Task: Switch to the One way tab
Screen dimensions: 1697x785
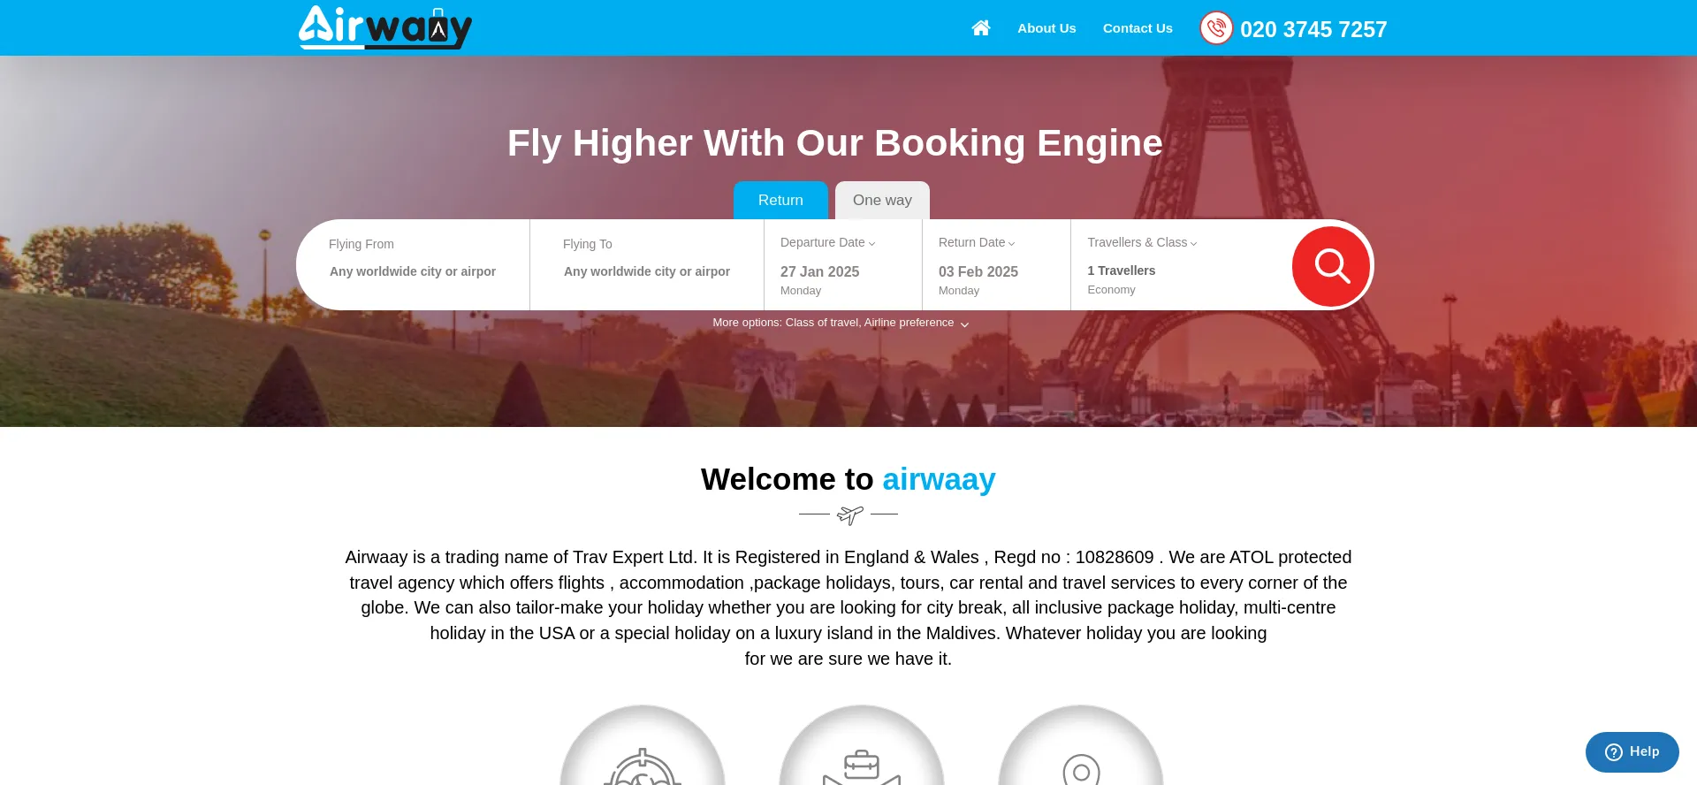Action: point(882,201)
